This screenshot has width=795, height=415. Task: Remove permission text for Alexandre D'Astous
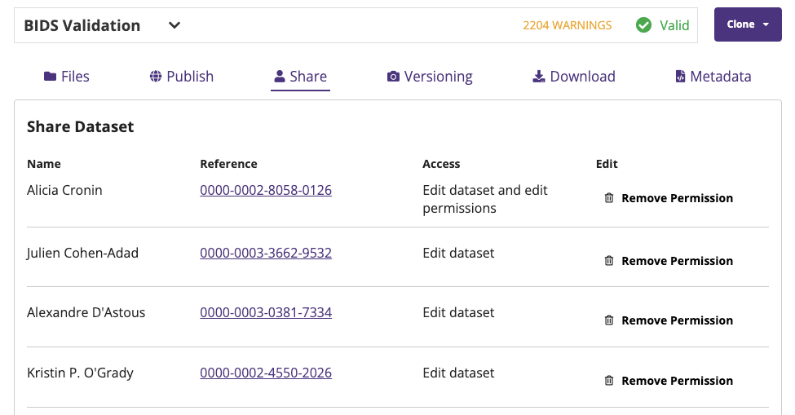pos(678,320)
